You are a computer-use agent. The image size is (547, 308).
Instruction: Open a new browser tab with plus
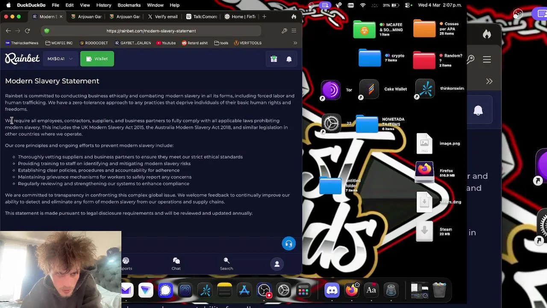point(264,17)
